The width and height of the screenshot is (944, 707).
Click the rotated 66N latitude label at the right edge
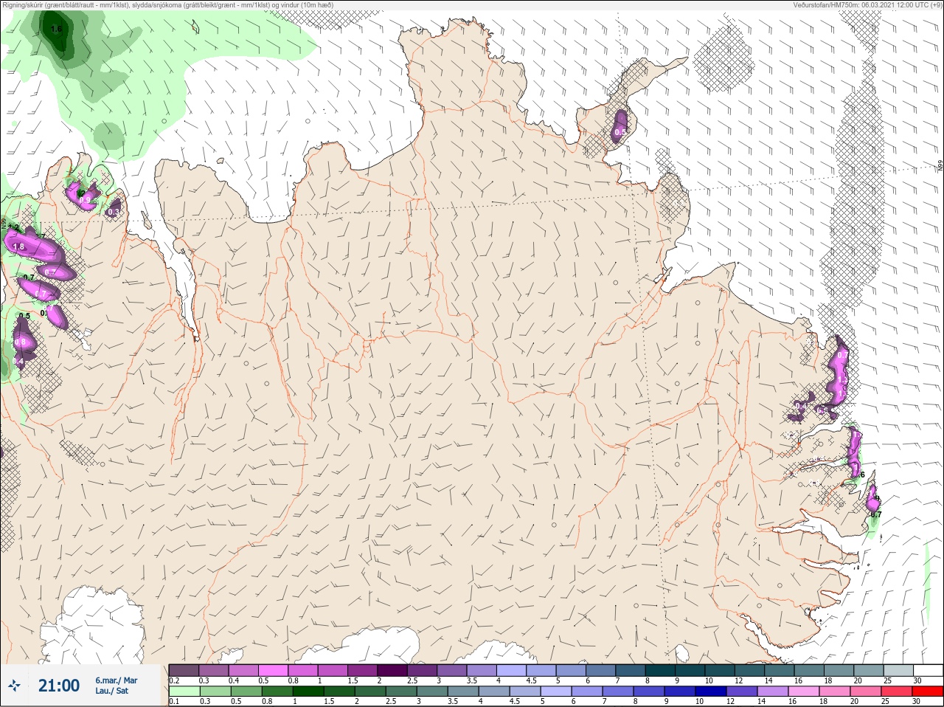coord(940,167)
